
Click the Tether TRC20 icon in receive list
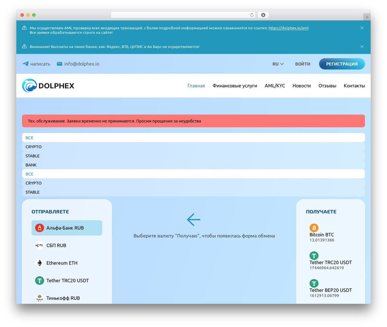314,256
